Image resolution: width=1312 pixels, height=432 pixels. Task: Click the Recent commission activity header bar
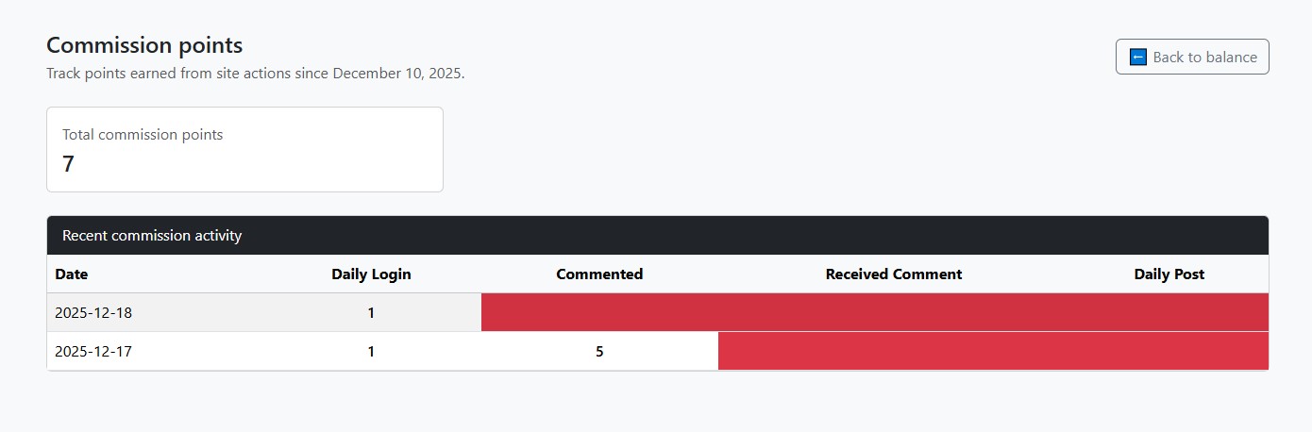[x=657, y=236]
